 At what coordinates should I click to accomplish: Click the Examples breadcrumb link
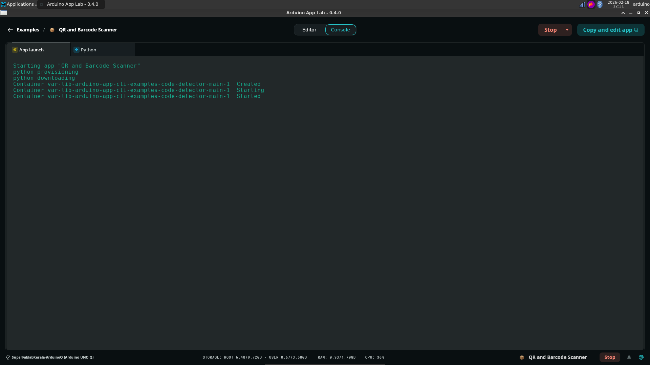click(x=28, y=30)
